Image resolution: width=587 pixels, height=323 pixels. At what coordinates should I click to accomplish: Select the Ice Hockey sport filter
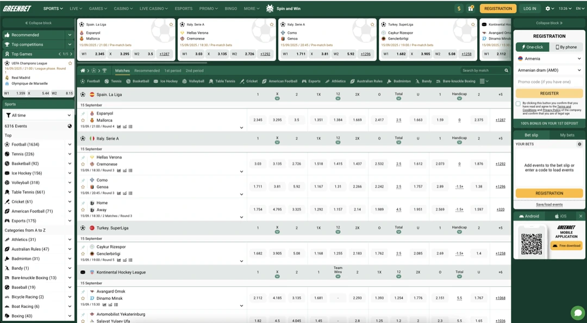166,82
